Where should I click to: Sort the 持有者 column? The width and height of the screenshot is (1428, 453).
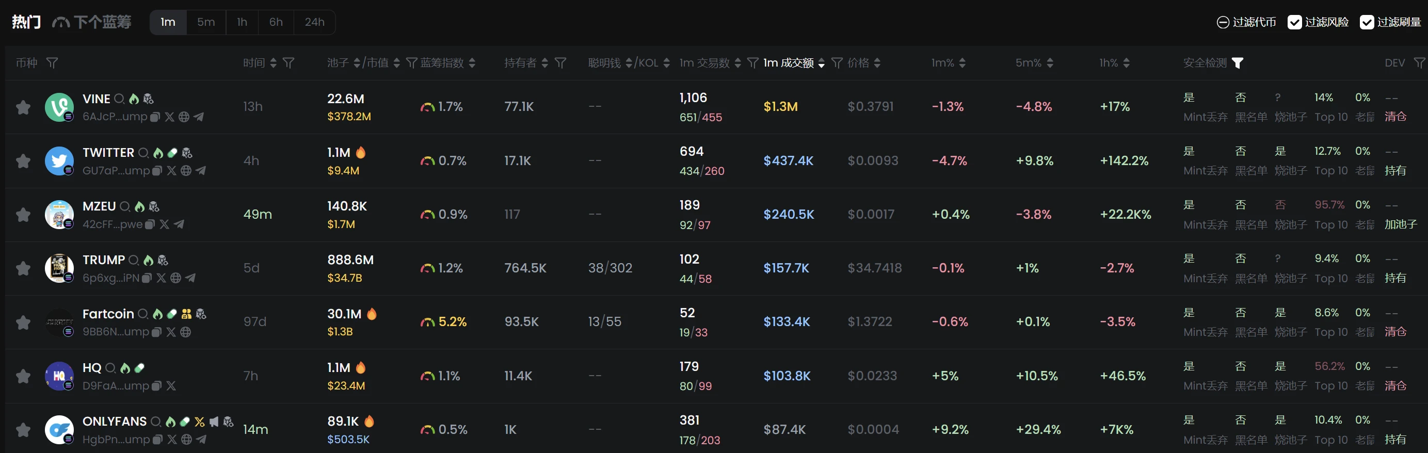point(544,63)
